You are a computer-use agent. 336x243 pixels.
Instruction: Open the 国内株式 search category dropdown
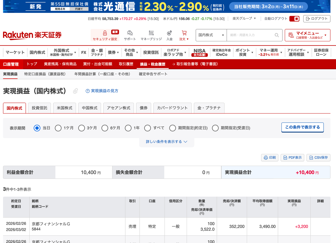tap(211, 35)
